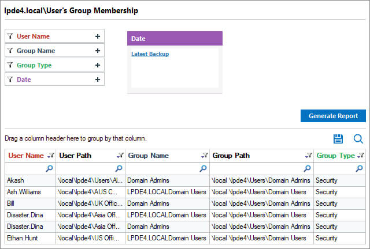Expand the Date filter with plus

coord(98,80)
